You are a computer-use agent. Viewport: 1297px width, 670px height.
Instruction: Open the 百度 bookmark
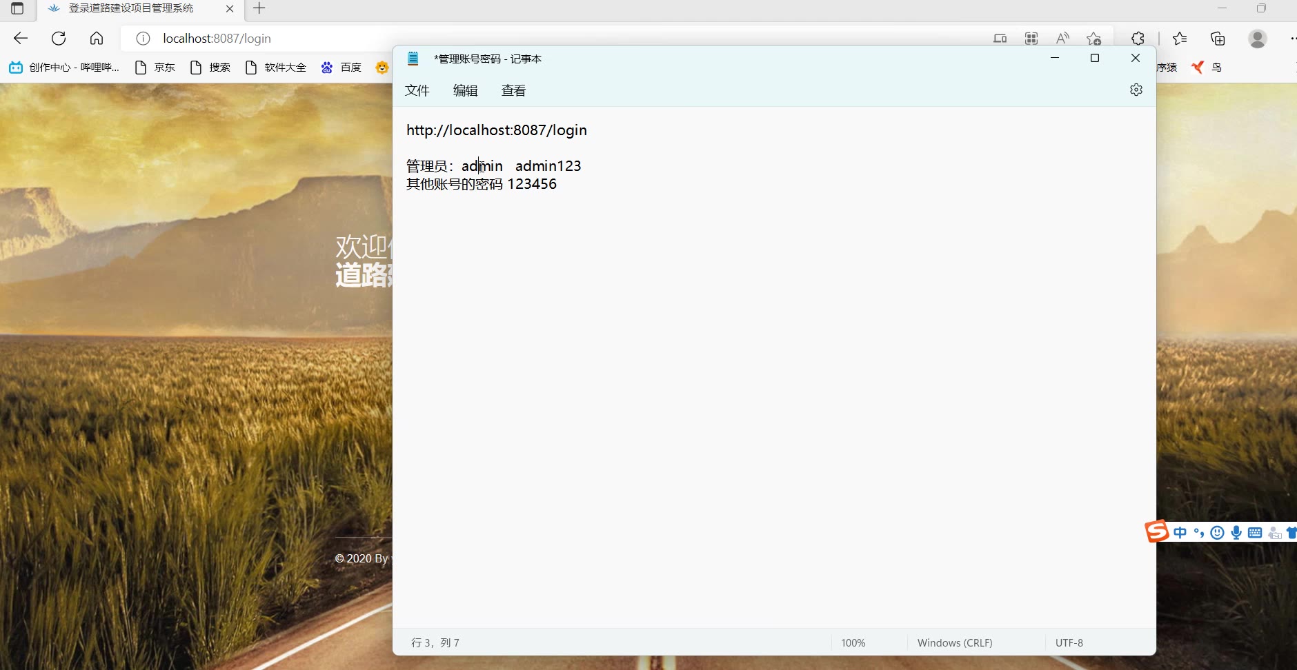click(x=341, y=67)
